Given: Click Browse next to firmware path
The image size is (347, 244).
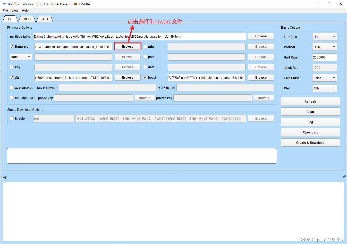Looking at the screenshot, I should click(x=128, y=47).
